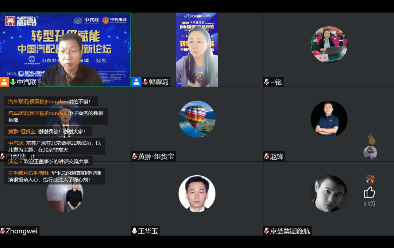This screenshot has width=394, height=248.
Task: Click the muted mic icon next to 赵锋
Action: [267, 156]
